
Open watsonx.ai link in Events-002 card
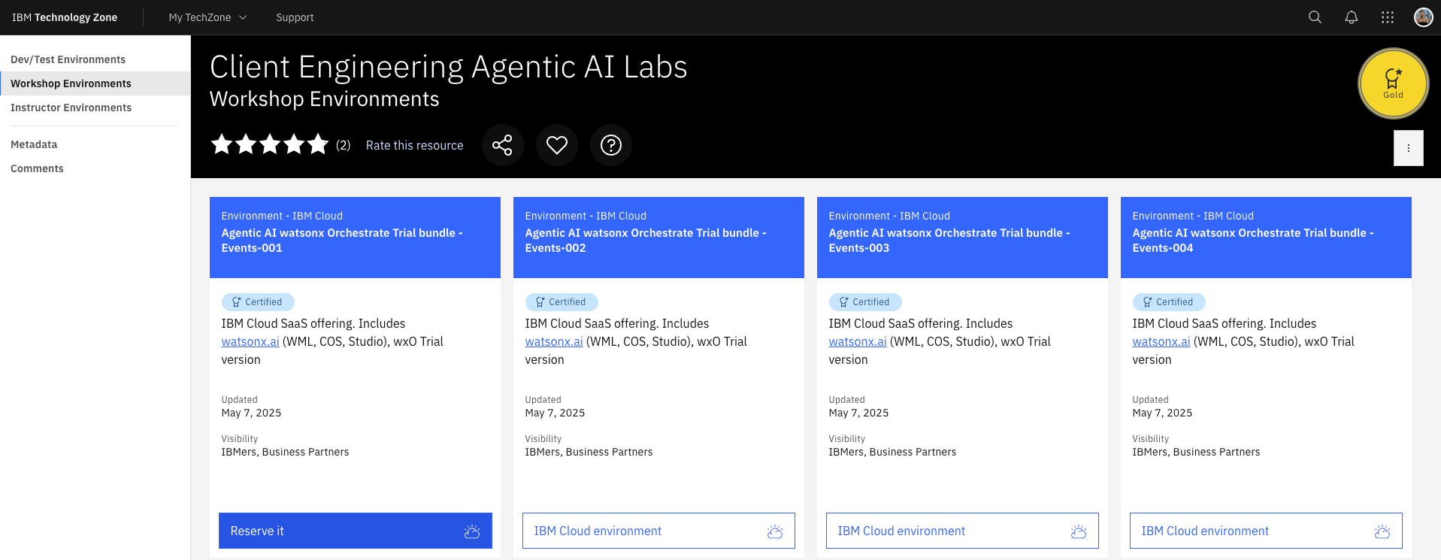tap(554, 341)
